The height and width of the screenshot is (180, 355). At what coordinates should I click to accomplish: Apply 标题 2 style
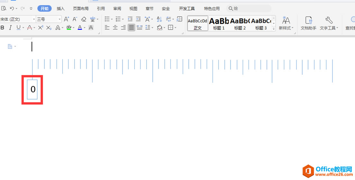tap(240, 23)
